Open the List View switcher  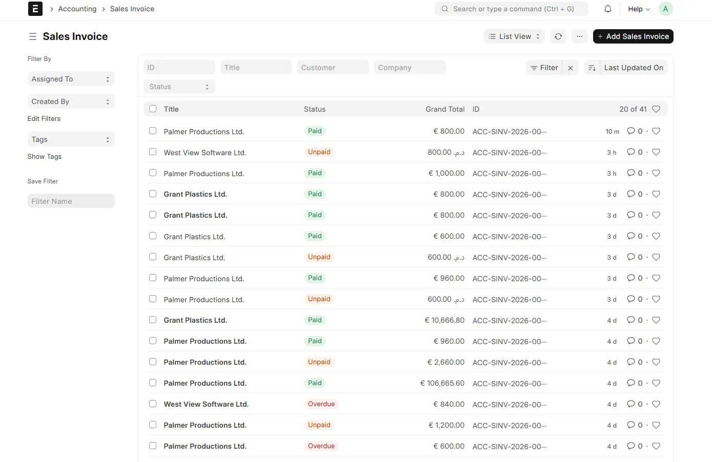(514, 36)
